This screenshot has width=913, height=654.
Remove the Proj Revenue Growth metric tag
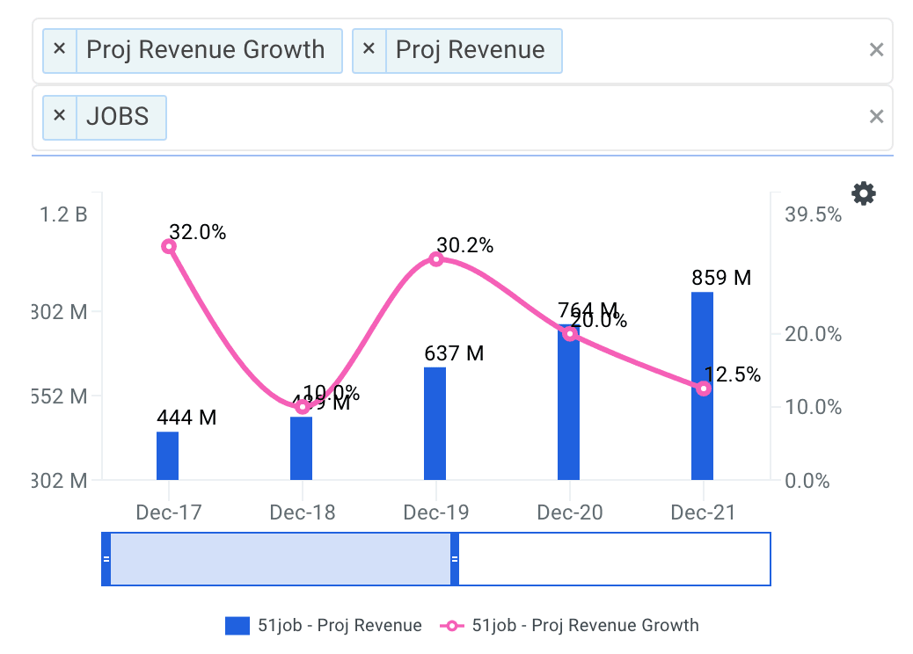click(x=60, y=50)
